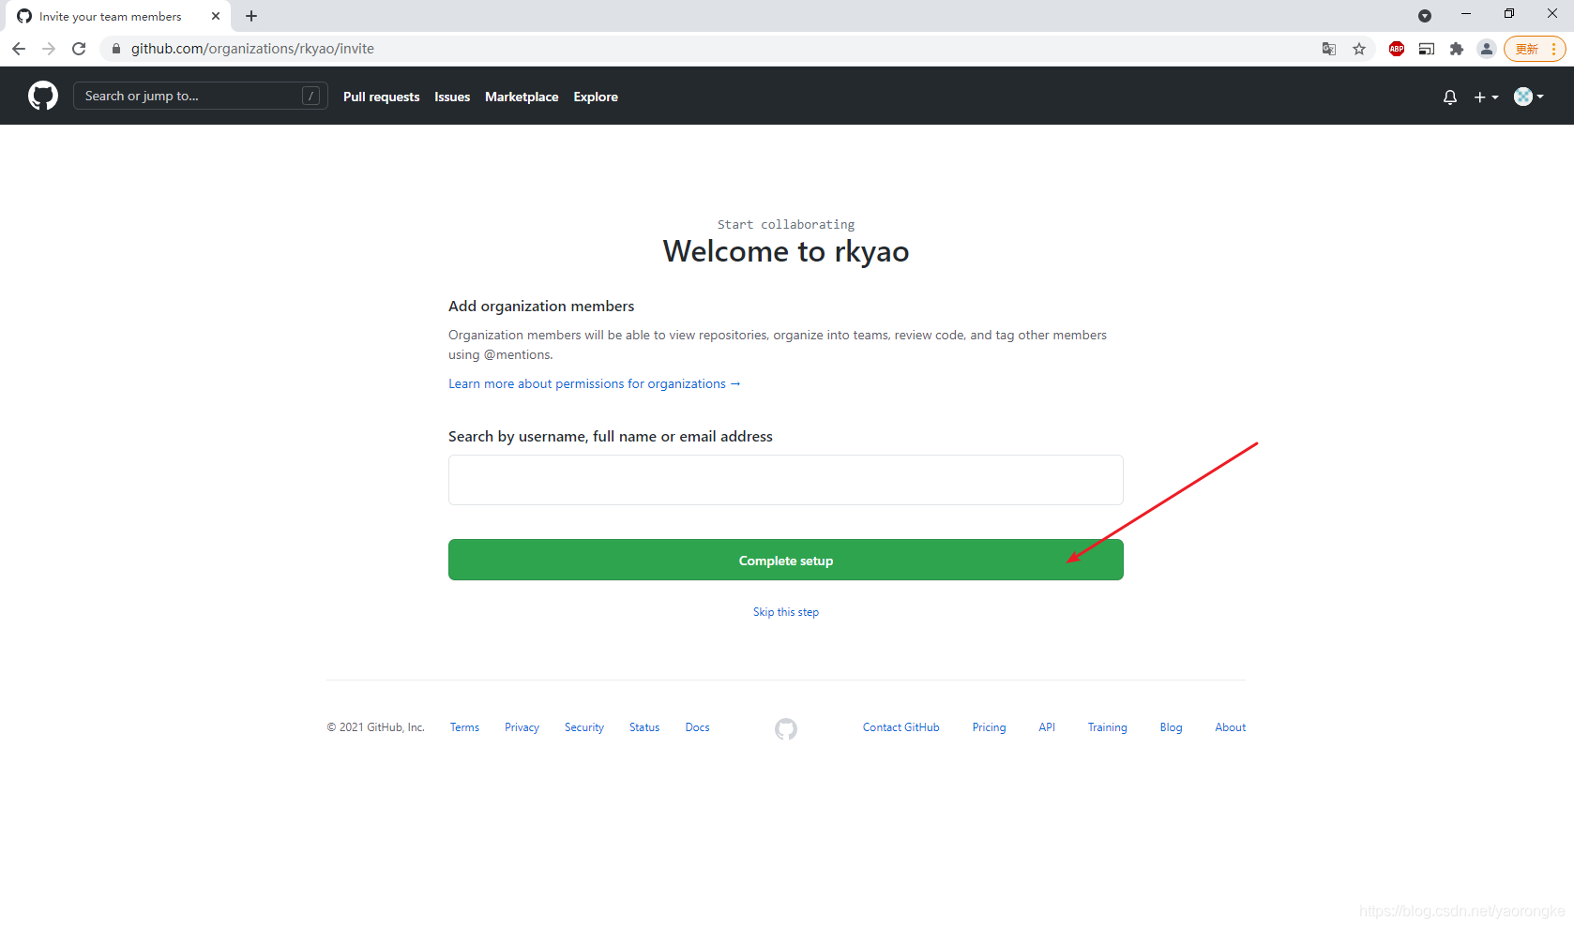
Task: Click the green Complete setup button
Action: coord(786,560)
